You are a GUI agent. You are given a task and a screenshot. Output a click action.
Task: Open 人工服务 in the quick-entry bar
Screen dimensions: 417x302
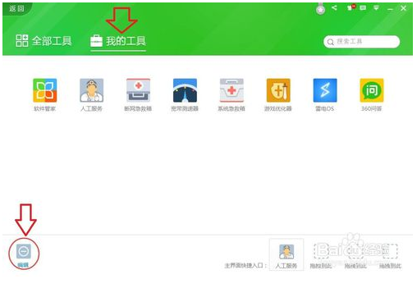(x=286, y=255)
